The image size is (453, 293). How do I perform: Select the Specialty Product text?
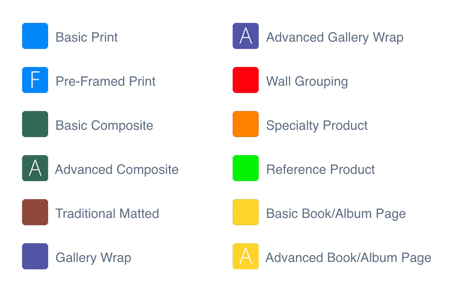[317, 125]
